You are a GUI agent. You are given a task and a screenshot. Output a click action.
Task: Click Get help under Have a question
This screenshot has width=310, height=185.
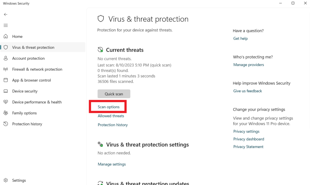click(x=240, y=38)
